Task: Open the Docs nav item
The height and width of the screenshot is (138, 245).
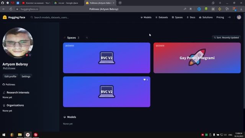Action: pos(191,17)
